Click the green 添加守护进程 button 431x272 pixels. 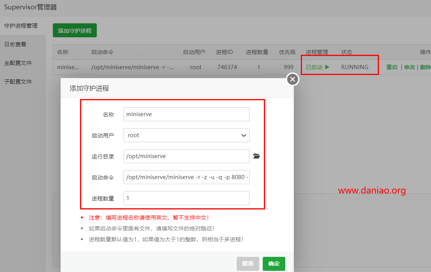pyautogui.click(x=75, y=30)
